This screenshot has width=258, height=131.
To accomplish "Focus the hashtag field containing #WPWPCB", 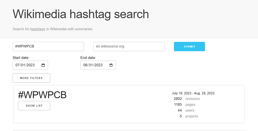I will tap(48, 46).
